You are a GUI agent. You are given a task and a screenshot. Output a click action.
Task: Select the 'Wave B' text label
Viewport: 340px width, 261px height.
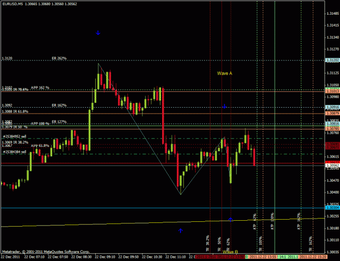pyautogui.click(x=230, y=252)
